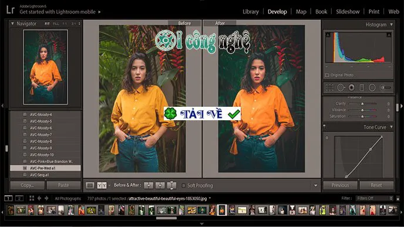Switch to the Library module
This screenshot has width=404, height=227.
coord(251,12)
